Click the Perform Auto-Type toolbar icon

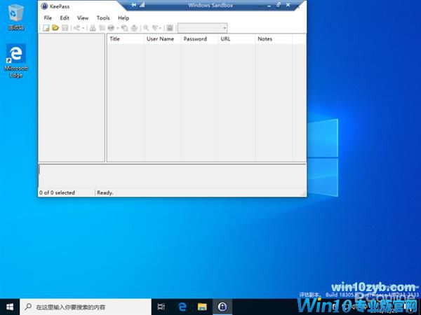(134, 28)
